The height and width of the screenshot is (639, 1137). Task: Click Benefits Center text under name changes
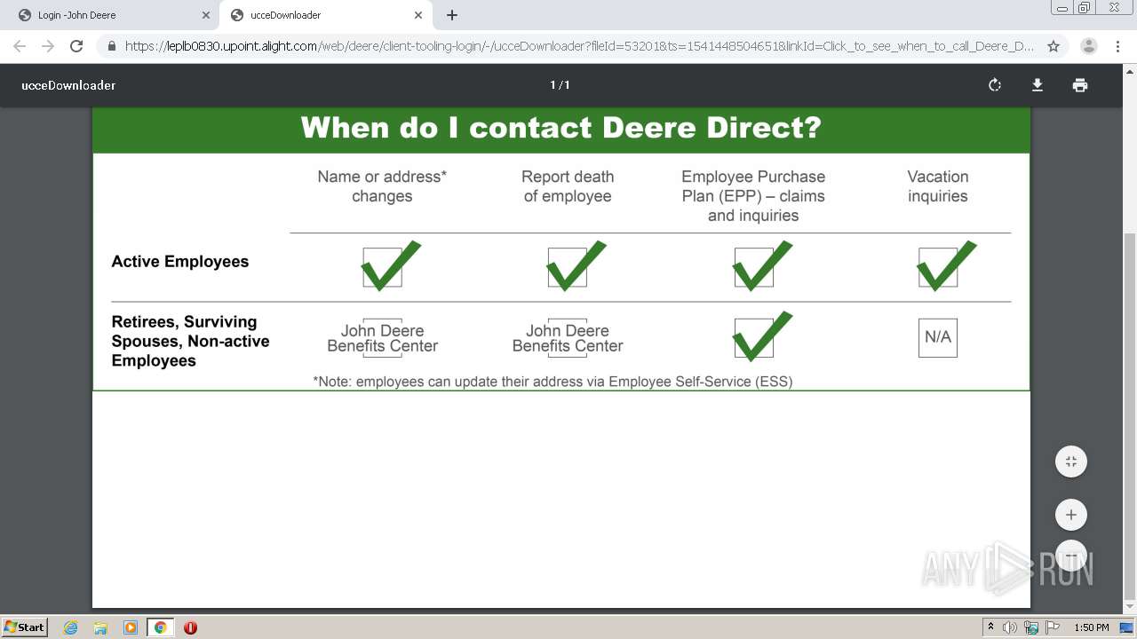tap(382, 338)
